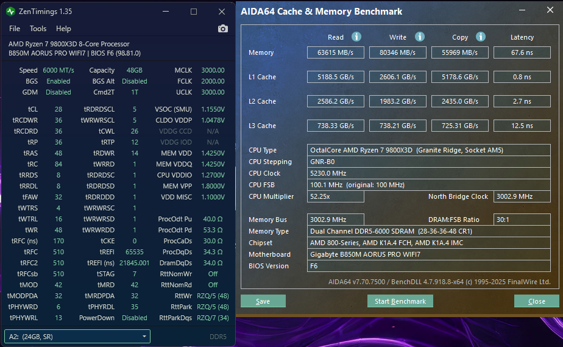Click the VSOC (SMU) 1.1550V value

213,109
